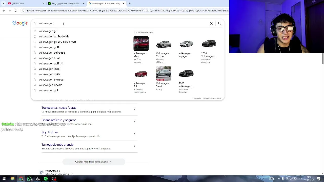
Task: Open volkswagen.cl search result
Action: coord(53,171)
